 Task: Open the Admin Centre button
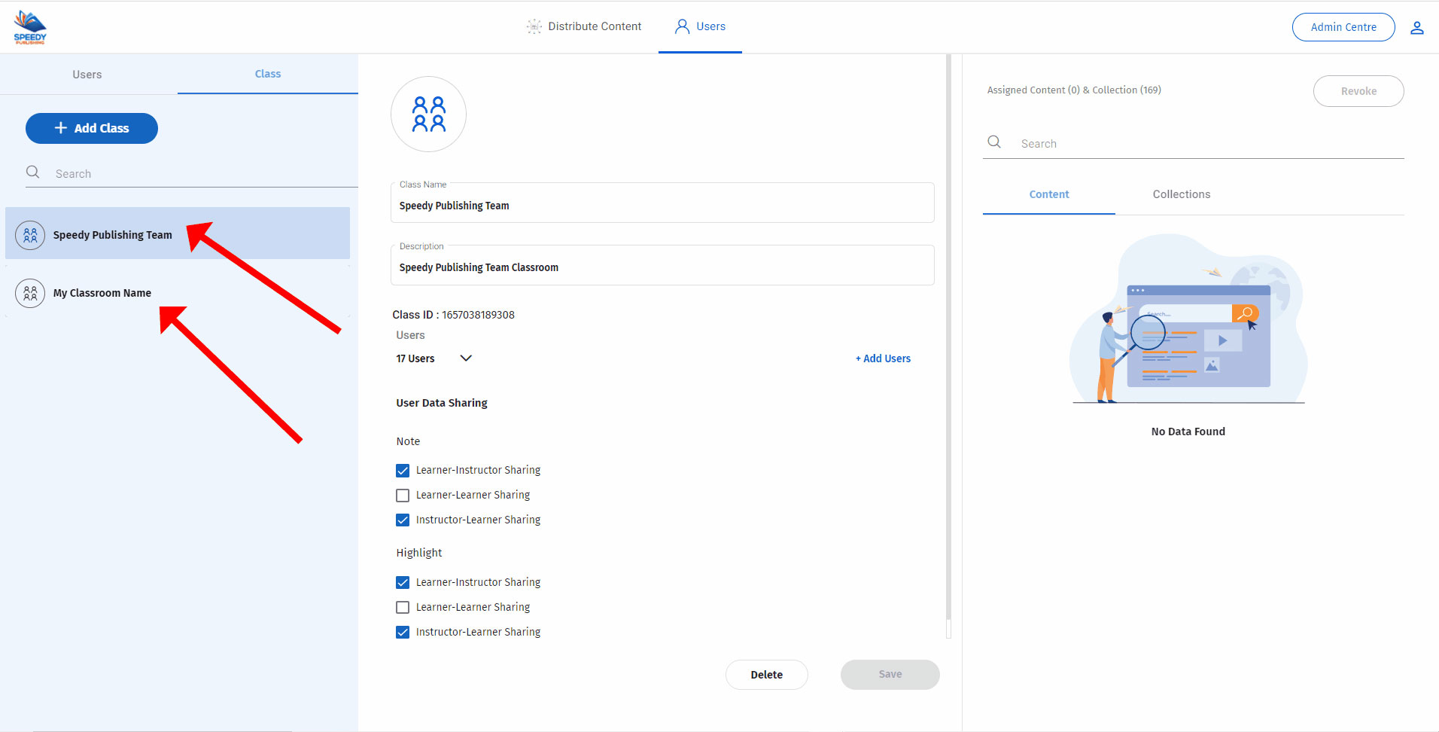[1343, 27]
